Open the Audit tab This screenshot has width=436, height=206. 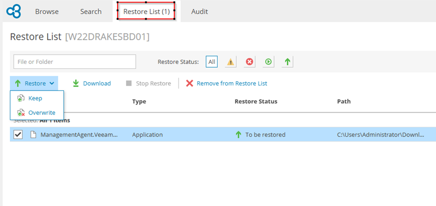(199, 11)
